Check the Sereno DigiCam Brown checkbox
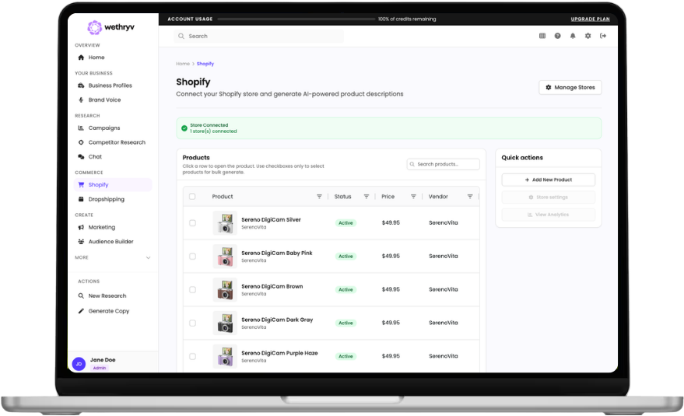 coord(192,289)
